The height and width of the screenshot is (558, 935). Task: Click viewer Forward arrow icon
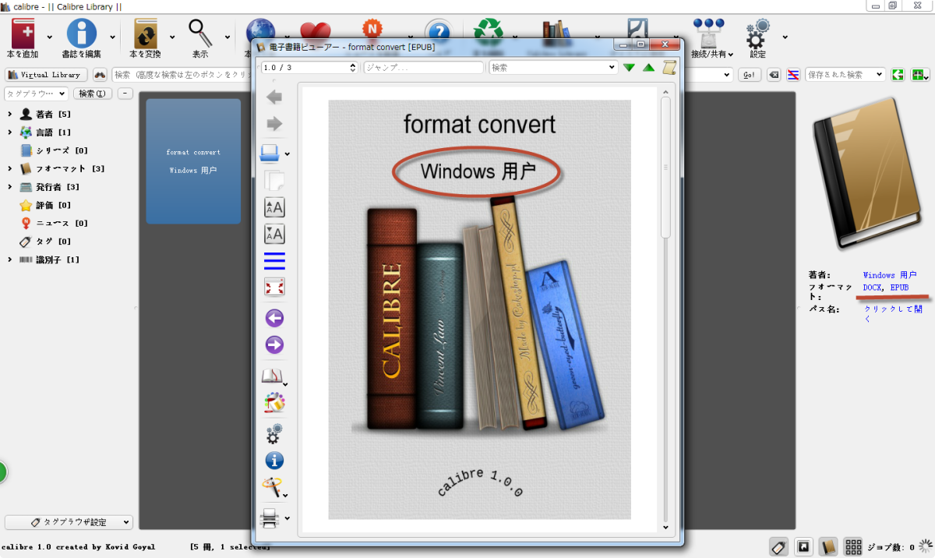[x=274, y=124]
